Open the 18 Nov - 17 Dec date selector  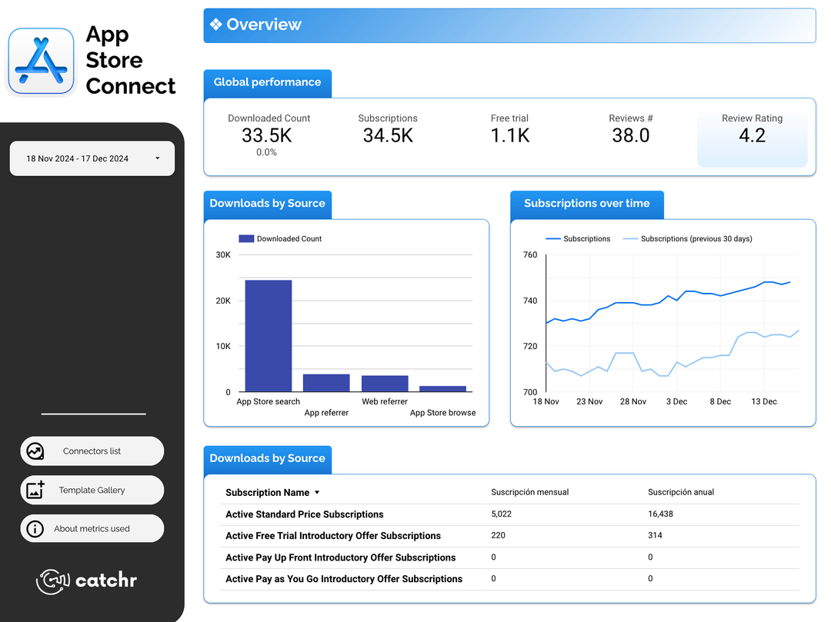pyautogui.click(x=92, y=158)
